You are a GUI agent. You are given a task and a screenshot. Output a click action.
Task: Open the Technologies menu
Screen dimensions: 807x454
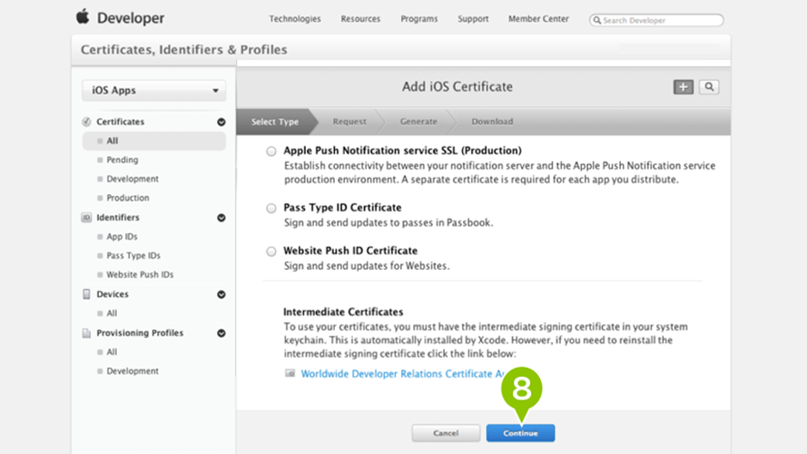point(295,18)
